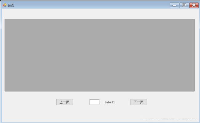Click the 上一页 button
Viewport: 200px width, 123px height.
click(x=65, y=102)
